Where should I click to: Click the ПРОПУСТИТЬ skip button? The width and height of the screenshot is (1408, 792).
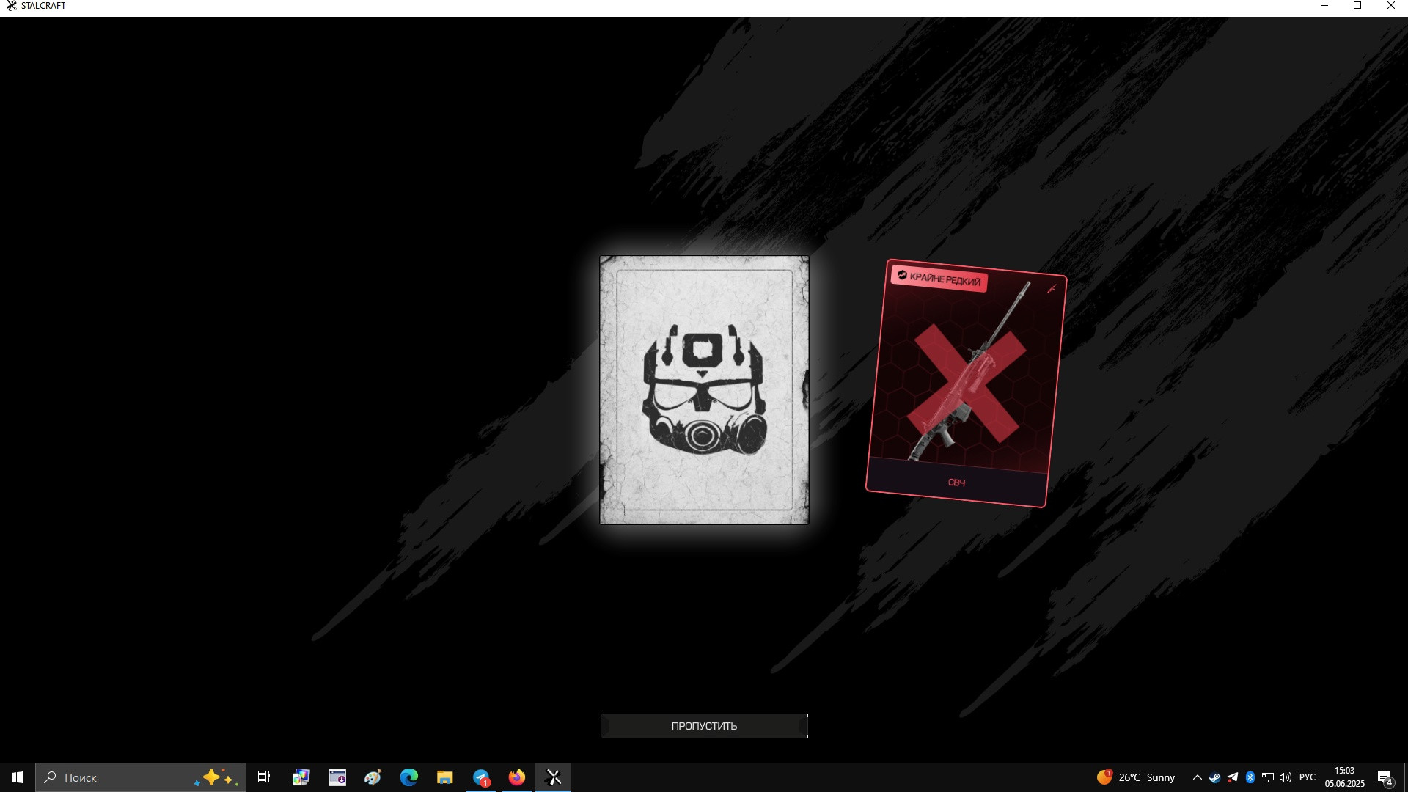click(x=704, y=726)
